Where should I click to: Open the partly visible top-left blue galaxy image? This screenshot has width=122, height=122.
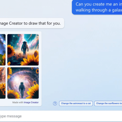point(3,50)
